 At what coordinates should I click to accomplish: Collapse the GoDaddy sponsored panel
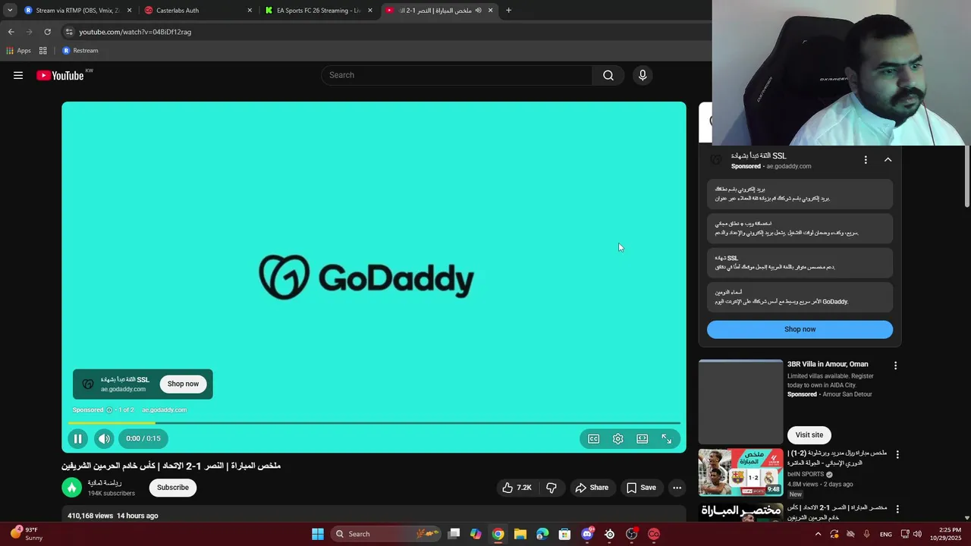point(888,160)
